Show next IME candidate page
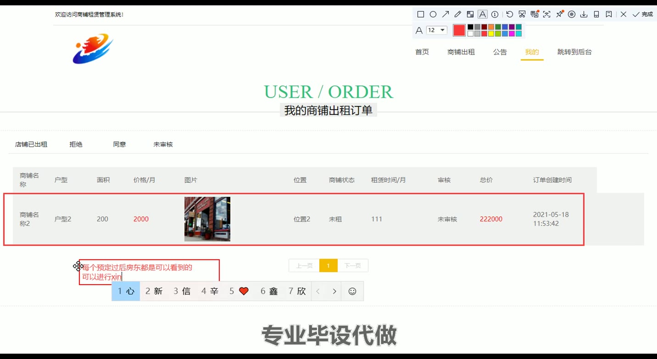 coord(334,291)
